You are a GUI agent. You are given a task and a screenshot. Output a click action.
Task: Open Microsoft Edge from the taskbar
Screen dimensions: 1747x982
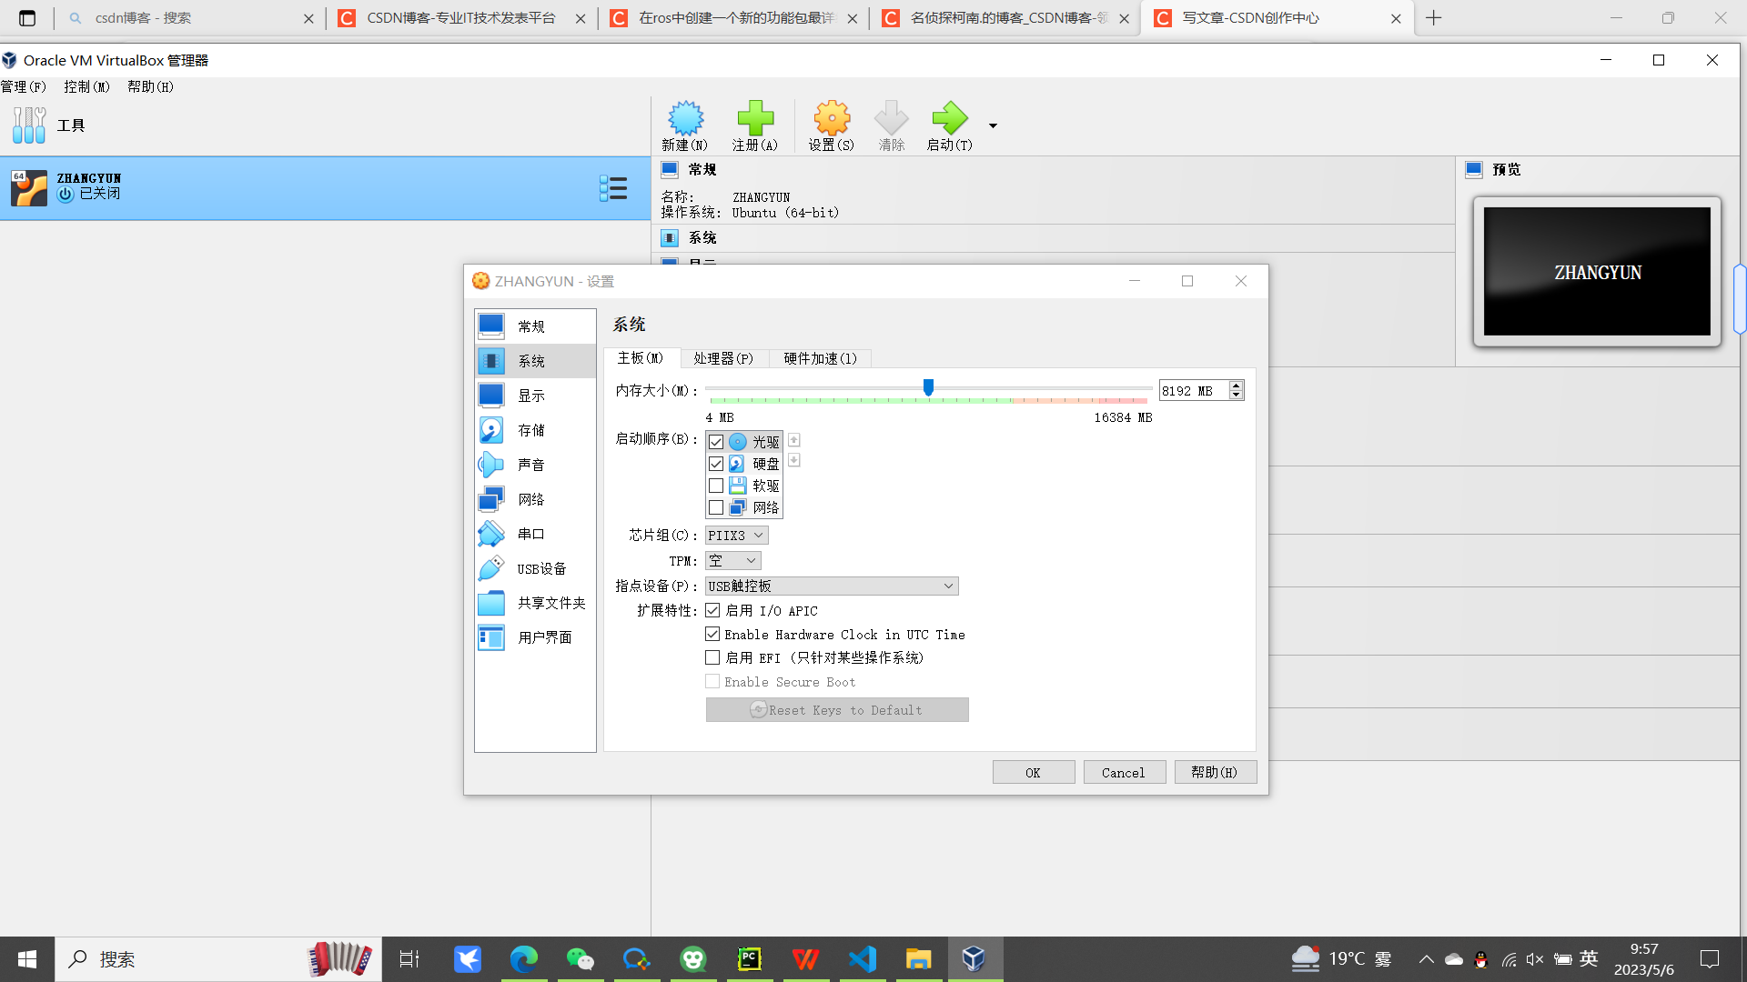pyautogui.click(x=524, y=959)
